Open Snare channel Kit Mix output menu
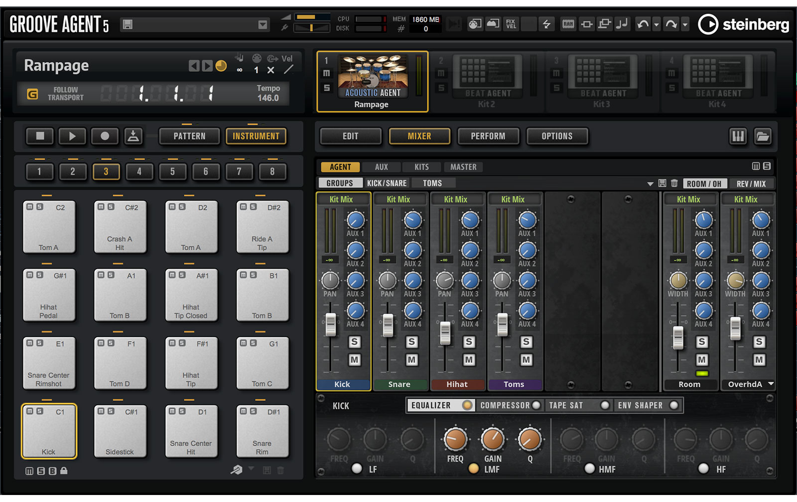Screen dimensions: 797x502 click(x=400, y=199)
